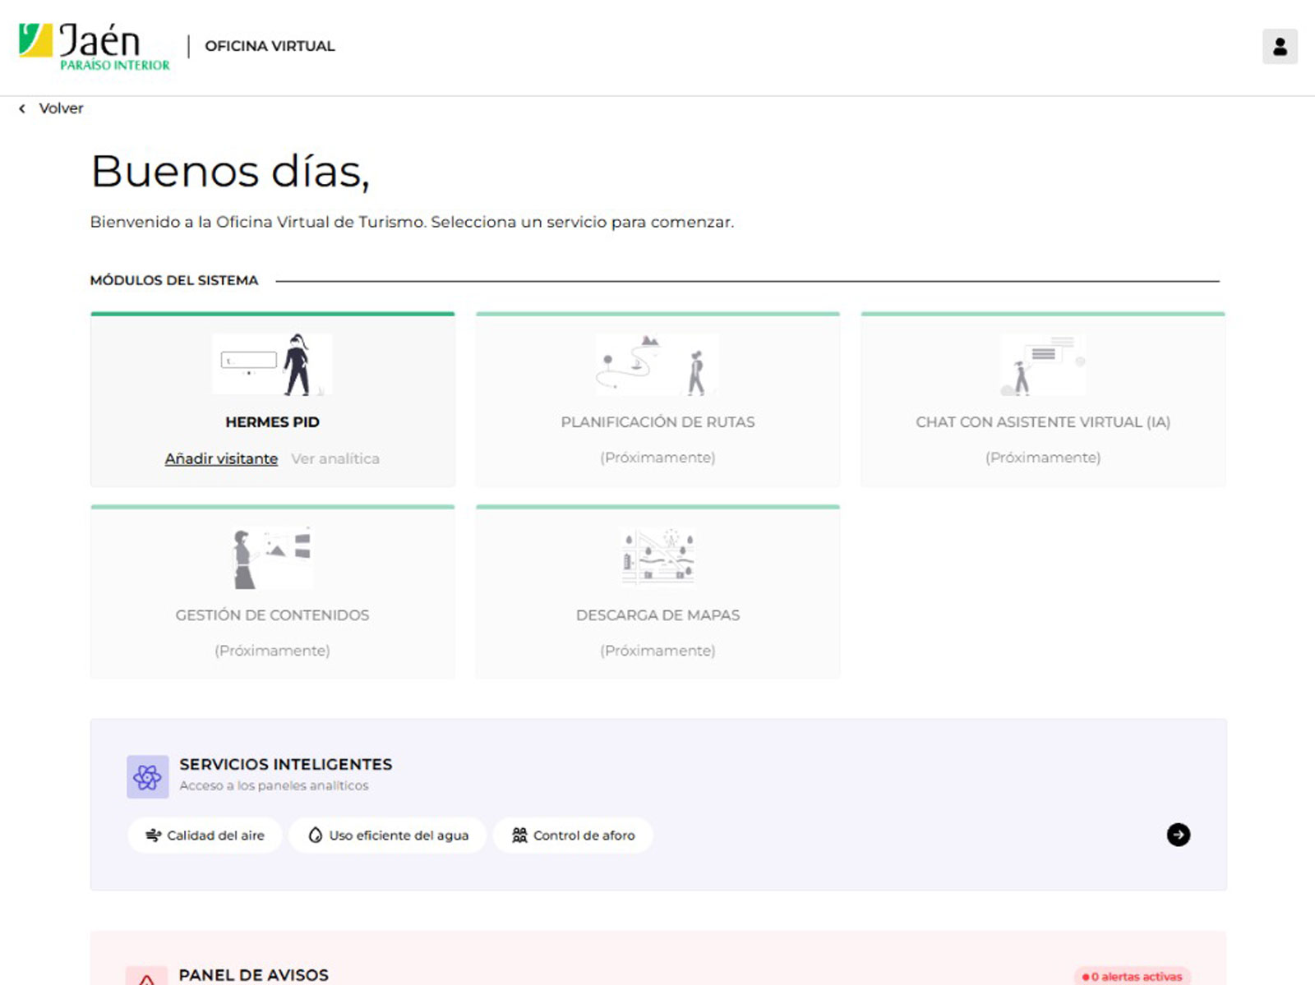The image size is (1315, 985).
Task: Select CHAT CON ASISTENTE VIRTUAL (IA) title
Action: tap(1043, 421)
